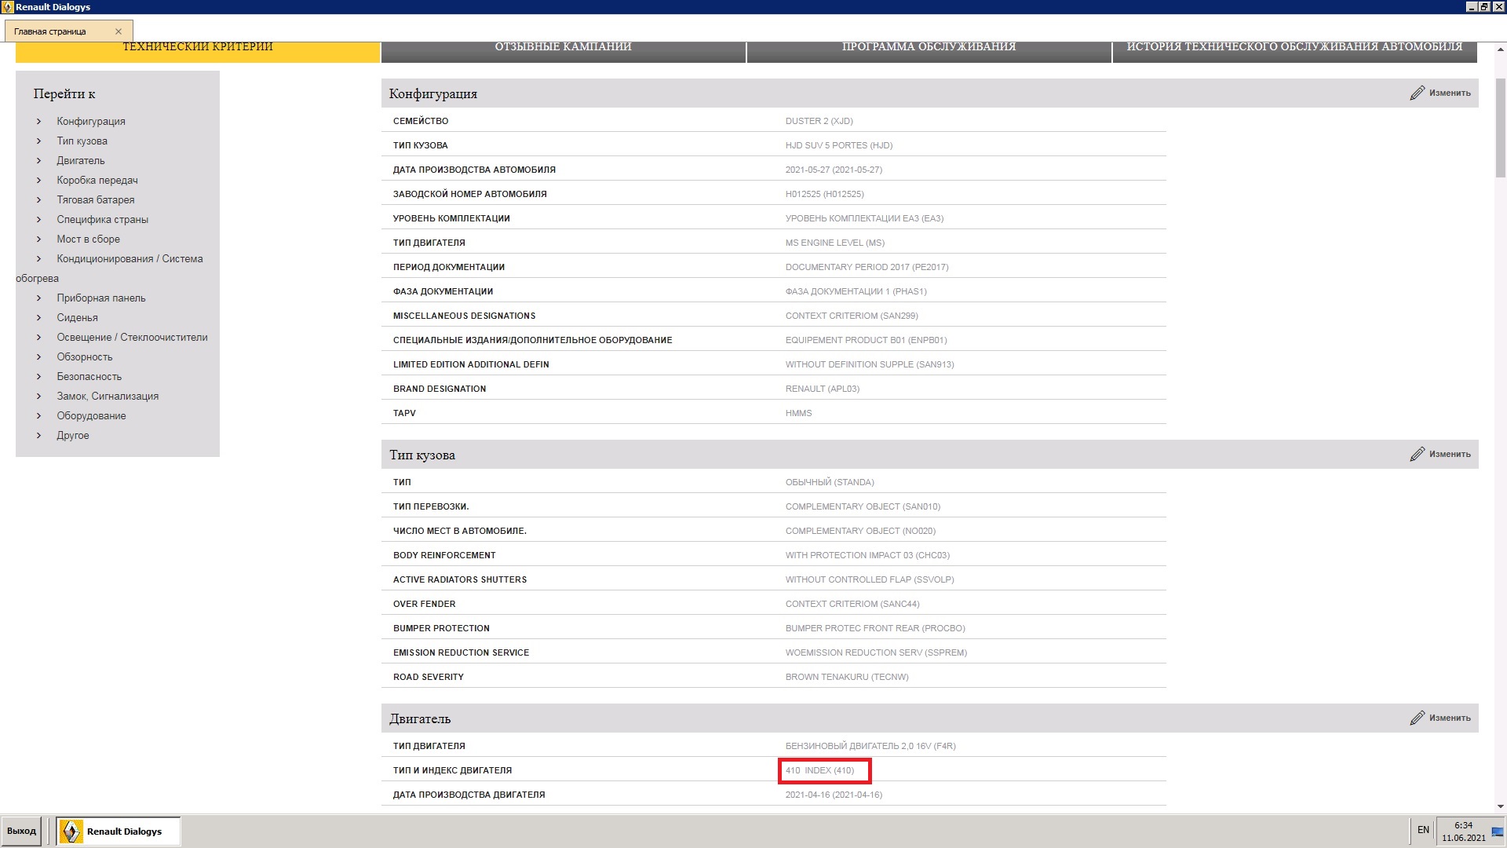The height and width of the screenshot is (848, 1507).
Task: Select value HJD SUV 5 PORTES (HJD)
Action: click(838, 145)
